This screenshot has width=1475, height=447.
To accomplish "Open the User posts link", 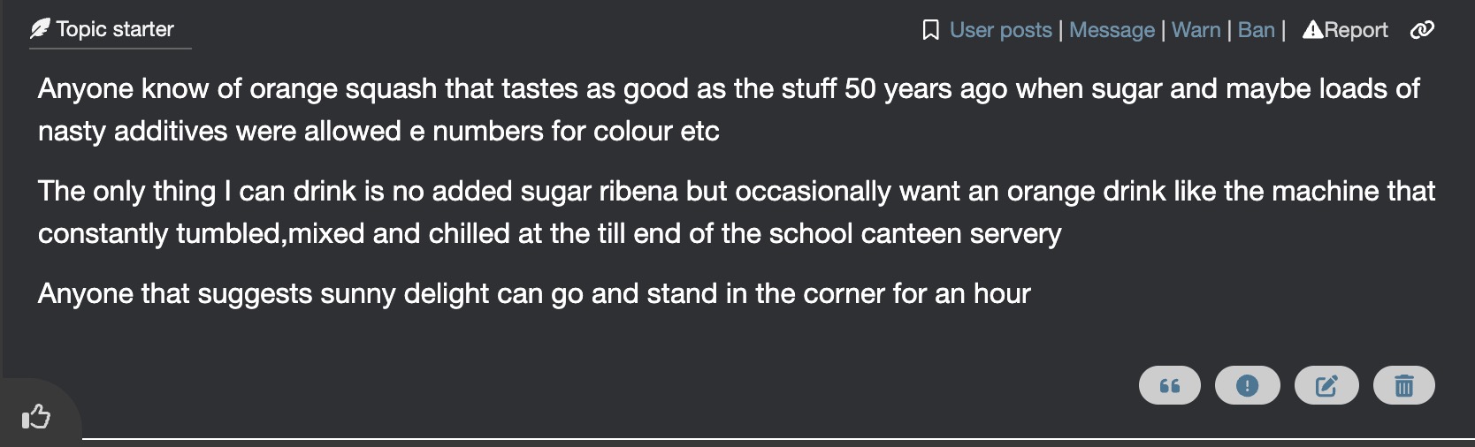I will [x=1000, y=30].
